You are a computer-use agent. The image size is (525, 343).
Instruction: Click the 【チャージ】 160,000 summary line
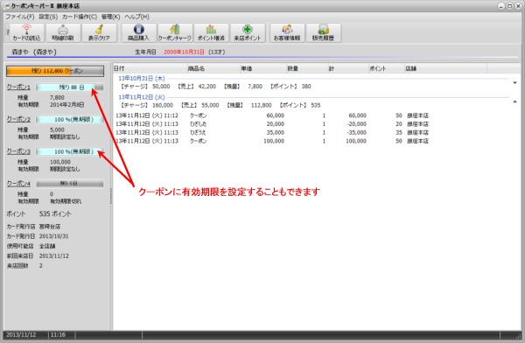click(x=220, y=105)
